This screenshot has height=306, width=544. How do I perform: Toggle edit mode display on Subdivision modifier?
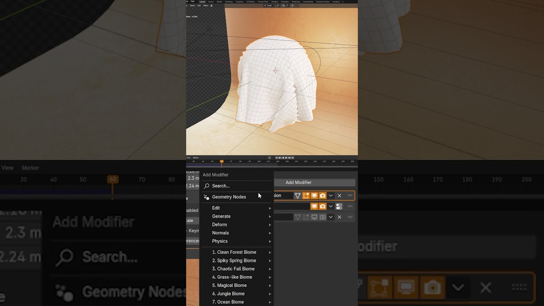point(306,195)
